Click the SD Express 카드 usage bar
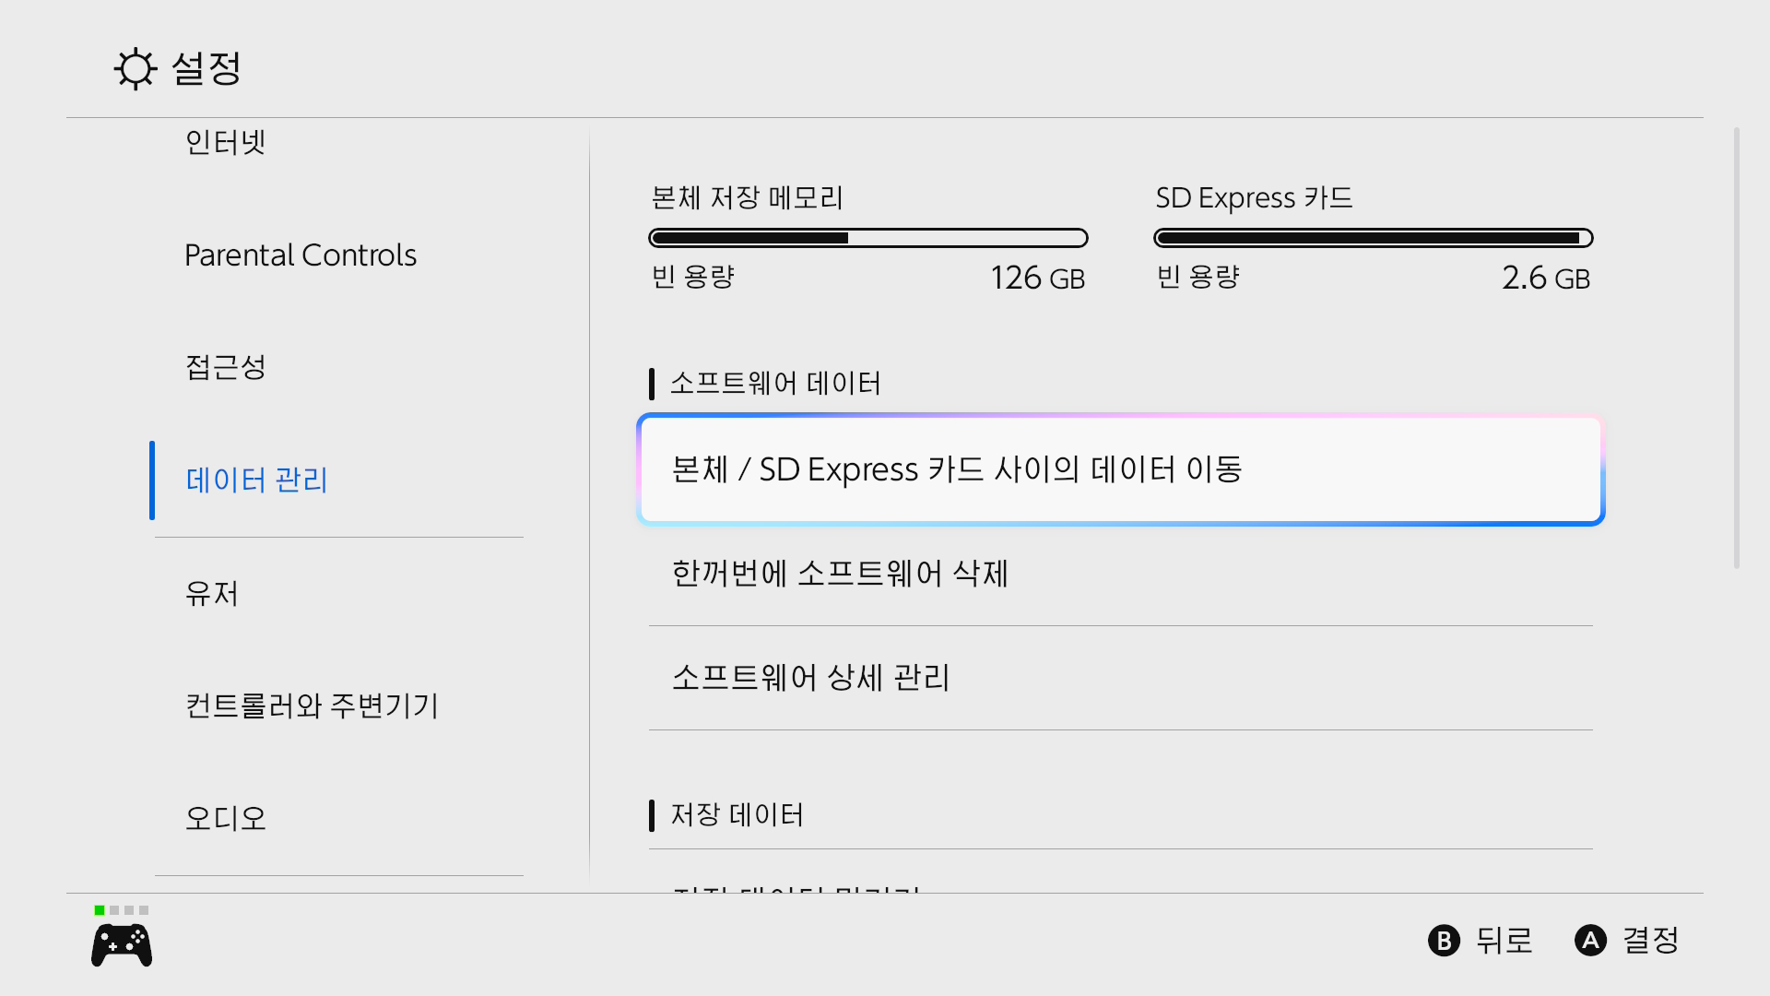The height and width of the screenshot is (996, 1770). click(x=1373, y=238)
